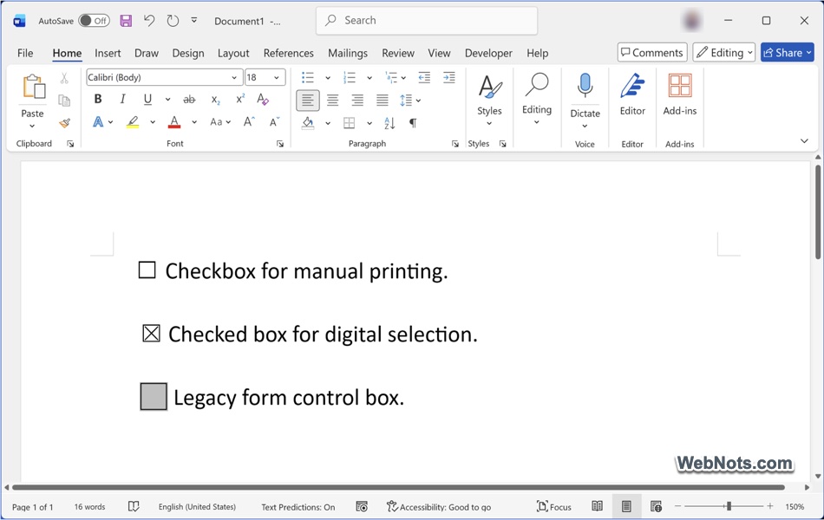Show paragraph marks

click(413, 123)
